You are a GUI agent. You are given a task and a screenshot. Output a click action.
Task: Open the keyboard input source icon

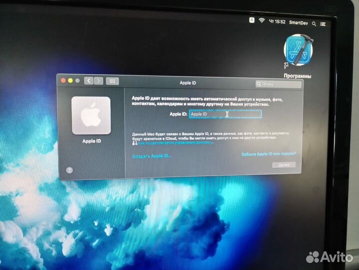click(x=252, y=20)
